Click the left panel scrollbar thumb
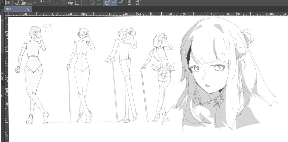The image size is (288, 142). point(2,38)
